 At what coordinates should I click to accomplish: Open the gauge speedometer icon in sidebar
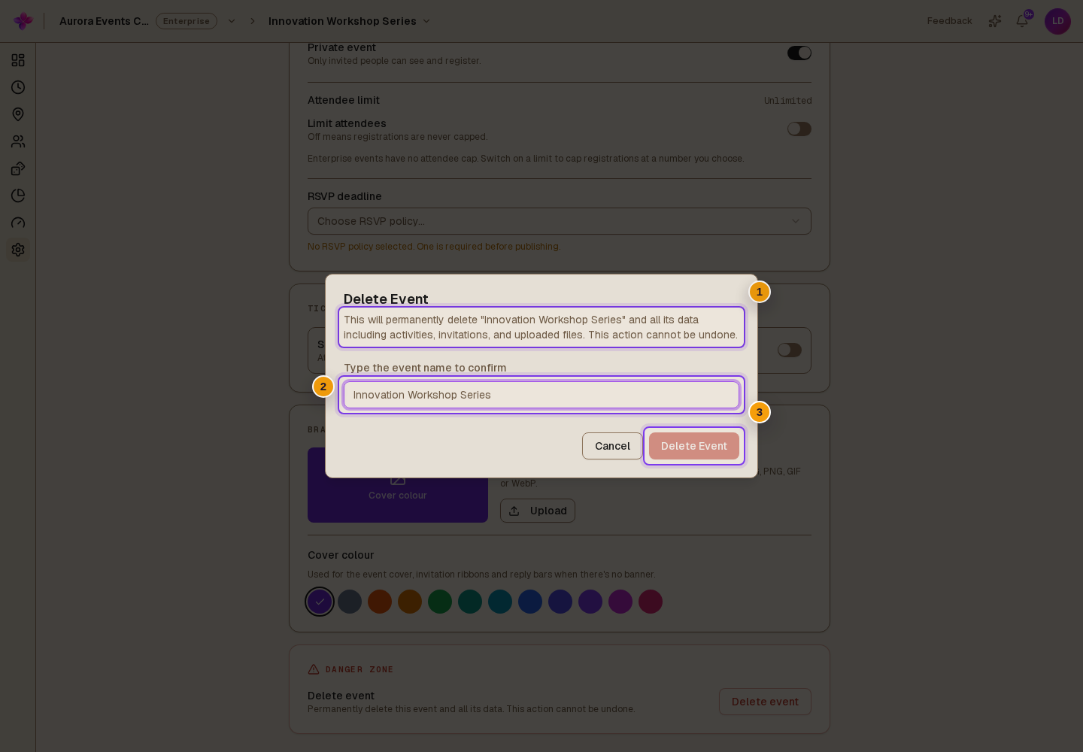tap(18, 223)
